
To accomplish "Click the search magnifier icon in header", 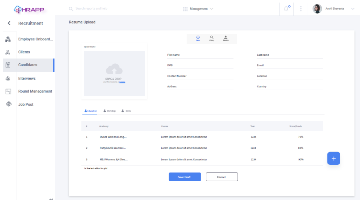I will [x=71, y=9].
